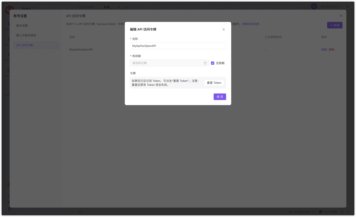
Task: Click the help icon in status bar
Action: (348, 212)
